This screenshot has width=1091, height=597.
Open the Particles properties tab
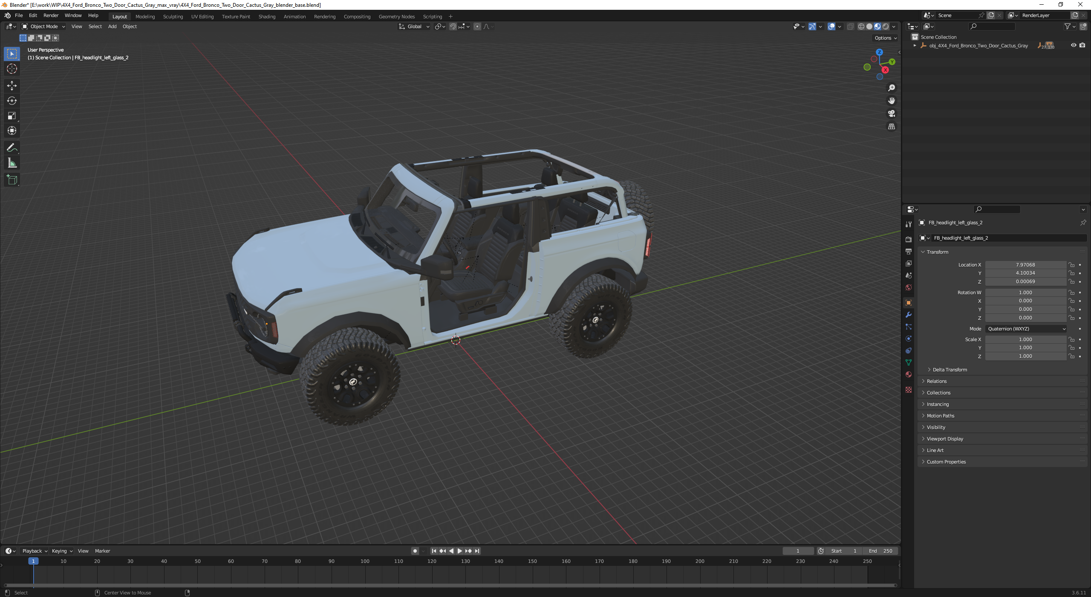pyautogui.click(x=909, y=327)
